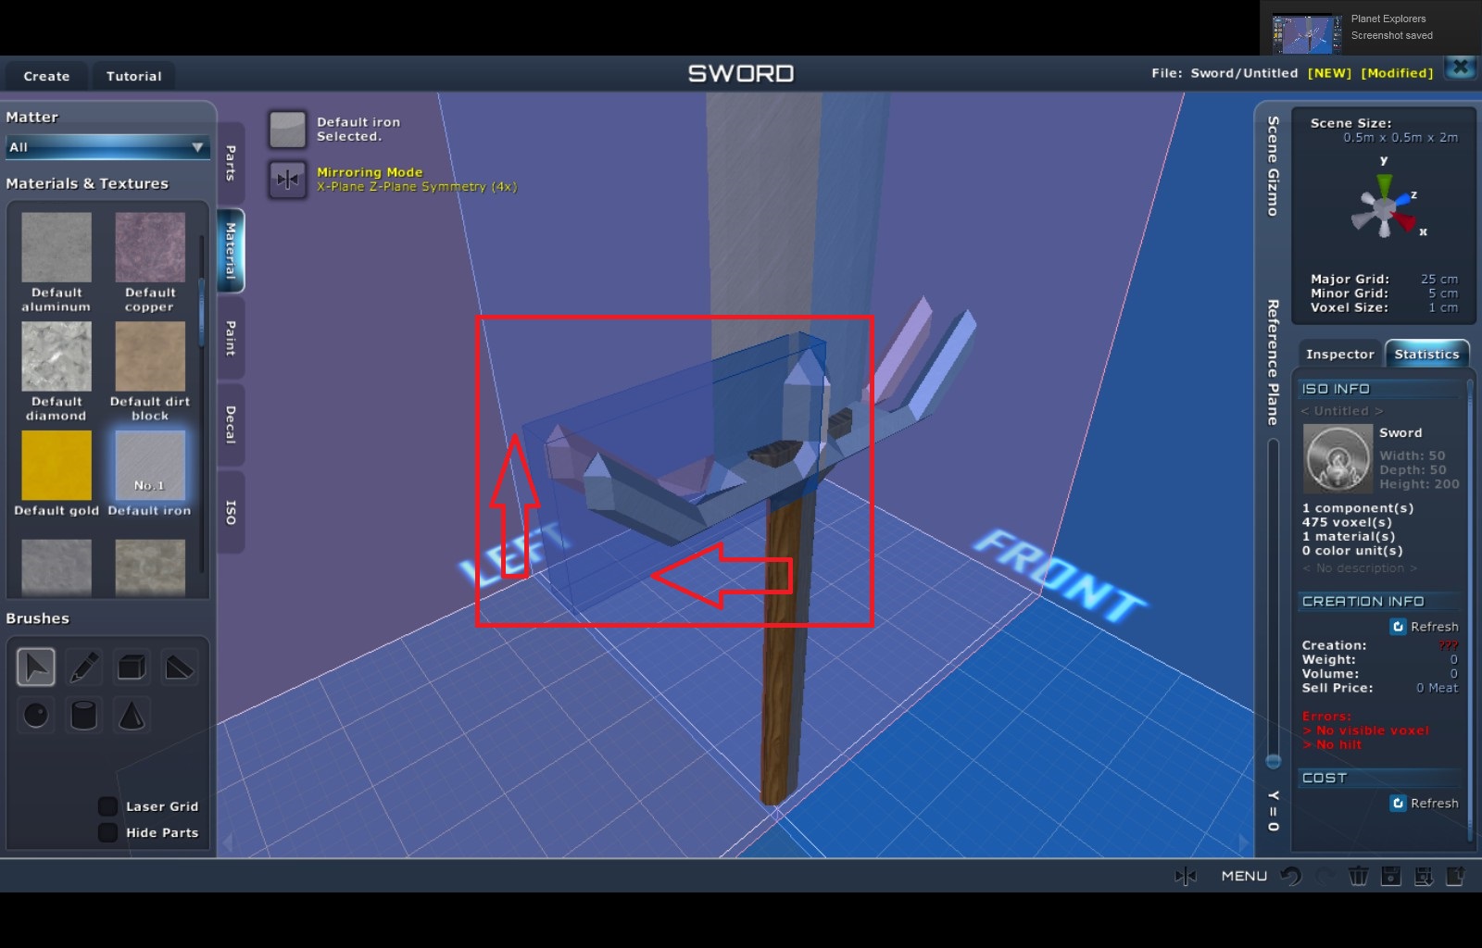Close the Sword editor window
Screen dimensions: 1482x948
coord(1461,68)
